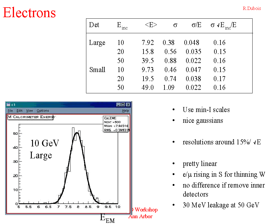Close the c1 canvas window

pos(128,105)
